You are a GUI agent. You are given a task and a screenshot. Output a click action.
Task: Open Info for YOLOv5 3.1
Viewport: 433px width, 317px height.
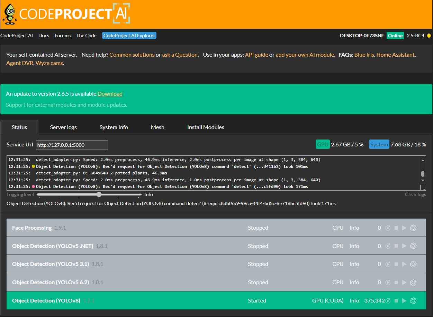click(x=354, y=264)
